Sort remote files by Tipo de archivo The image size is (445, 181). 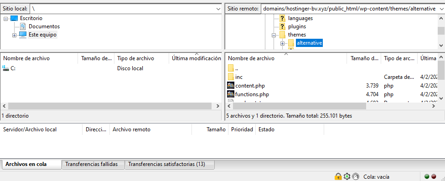[x=399, y=58]
